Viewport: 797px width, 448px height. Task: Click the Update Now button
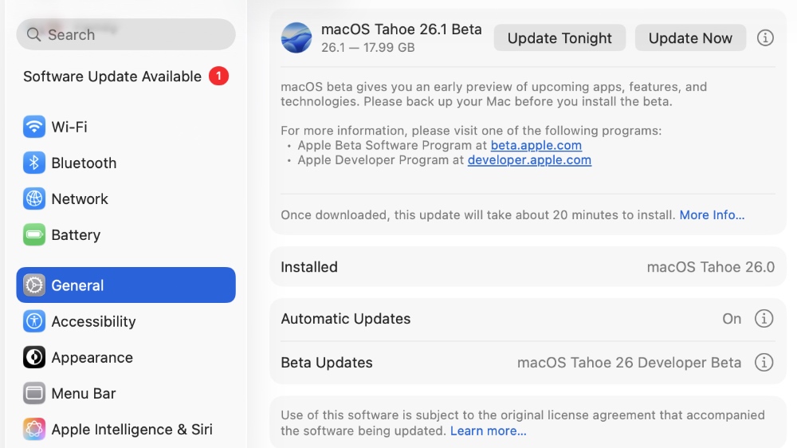[x=690, y=37]
